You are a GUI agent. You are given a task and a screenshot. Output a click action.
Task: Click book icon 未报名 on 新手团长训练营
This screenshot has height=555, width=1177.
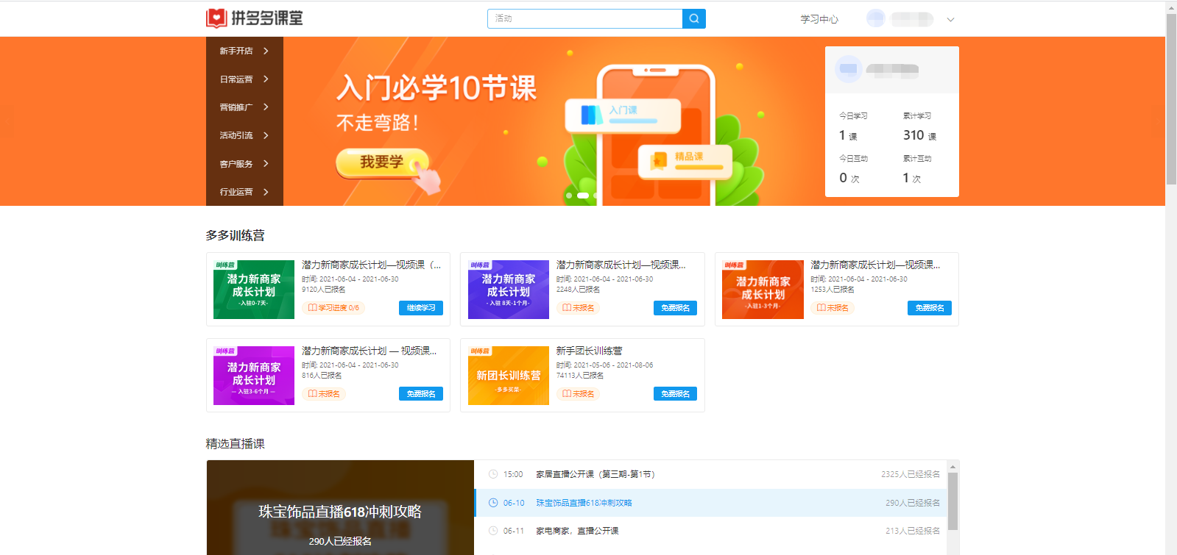(567, 394)
